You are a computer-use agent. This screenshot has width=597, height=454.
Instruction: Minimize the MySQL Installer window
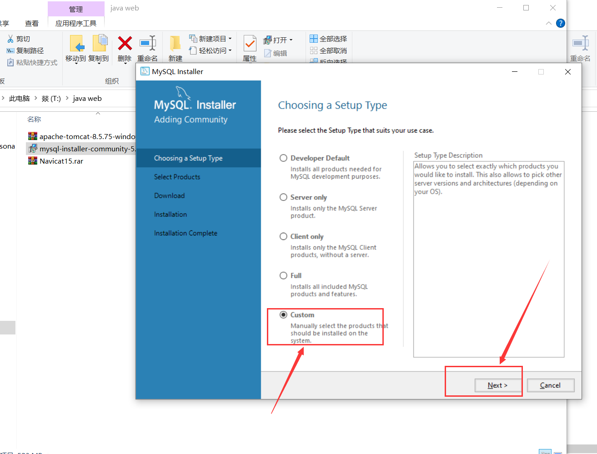click(x=515, y=71)
